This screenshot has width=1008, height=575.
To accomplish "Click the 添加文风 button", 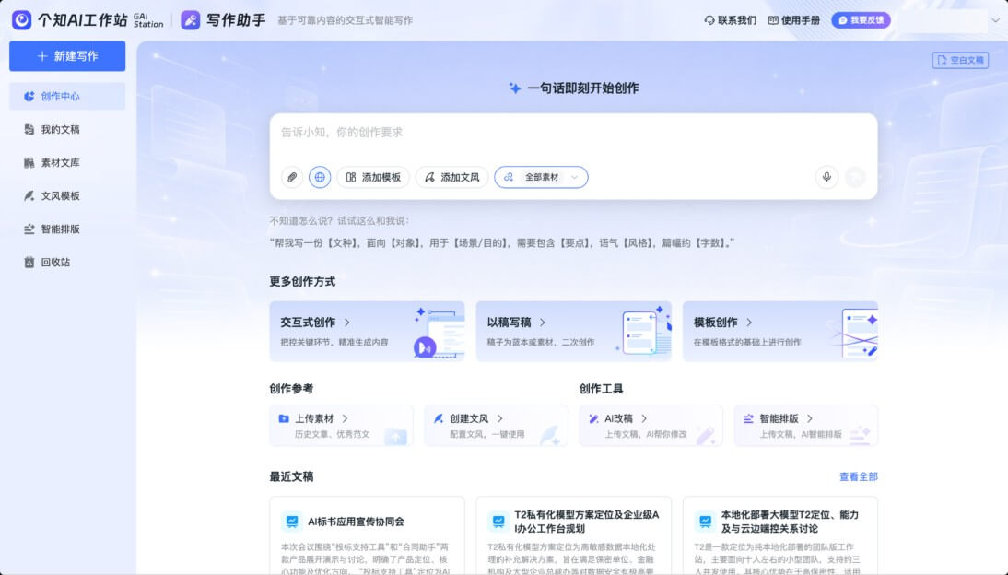I will 451,177.
